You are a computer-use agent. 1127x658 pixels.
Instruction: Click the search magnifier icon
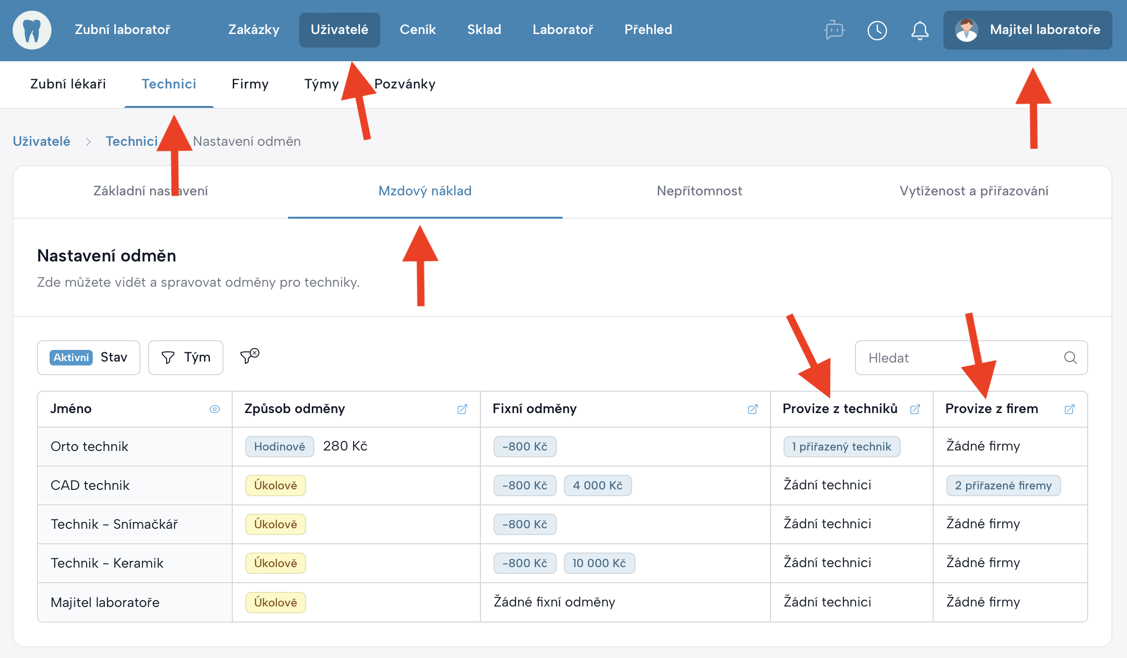(x=1070, y=358)
